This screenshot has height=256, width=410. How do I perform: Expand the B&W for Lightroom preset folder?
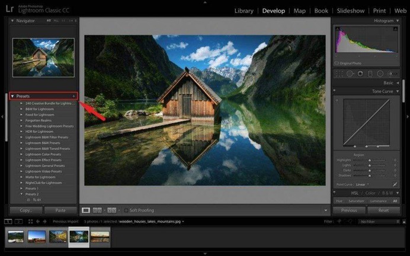pyautogui.click(x=21, y=109)
